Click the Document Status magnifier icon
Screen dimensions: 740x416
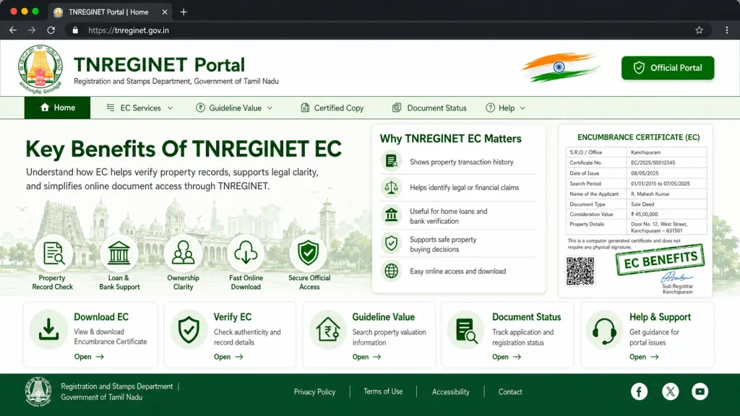click(x=466, y=329)
